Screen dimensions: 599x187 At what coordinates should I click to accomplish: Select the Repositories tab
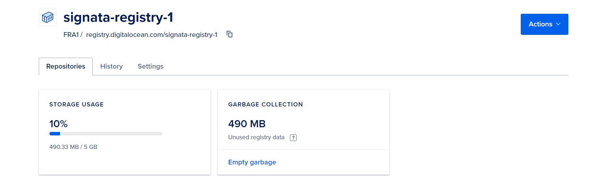click(x=66, y=66)
